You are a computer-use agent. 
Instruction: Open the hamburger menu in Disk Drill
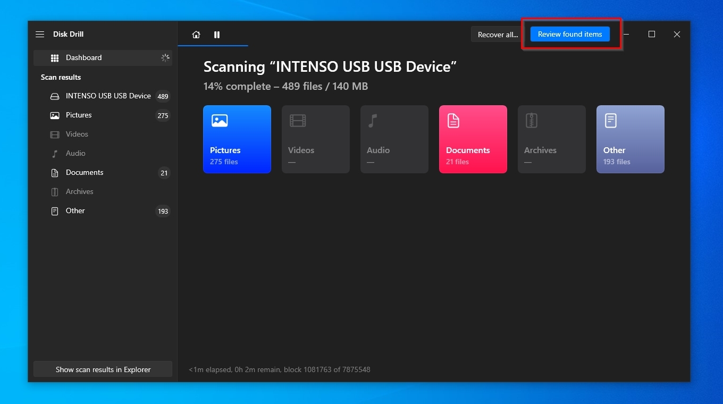(40, 34)
